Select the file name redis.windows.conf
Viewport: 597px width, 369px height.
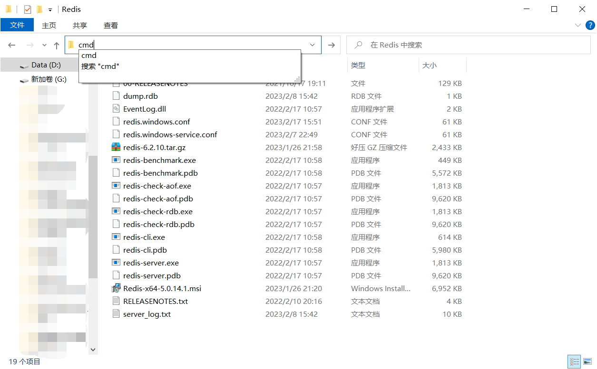click(157, 122)
